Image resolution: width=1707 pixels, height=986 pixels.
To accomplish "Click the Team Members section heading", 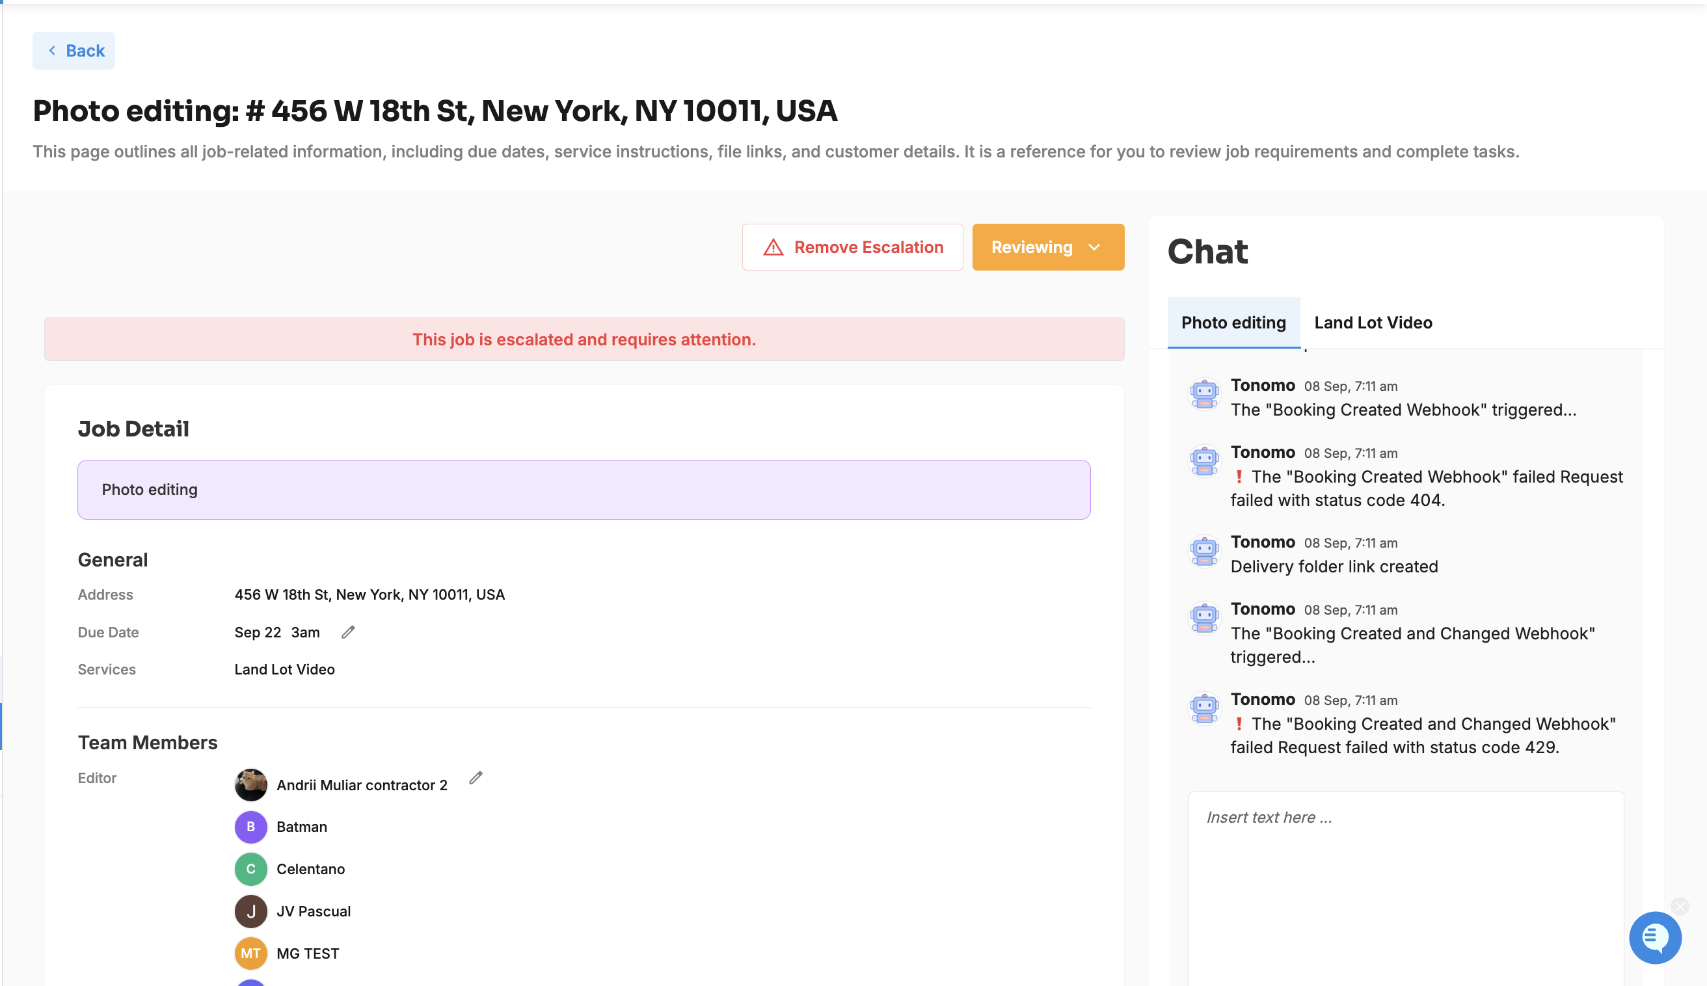I will tap(148, 743).
